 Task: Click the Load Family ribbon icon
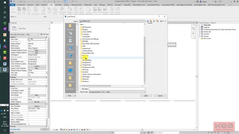coord(112,10)
